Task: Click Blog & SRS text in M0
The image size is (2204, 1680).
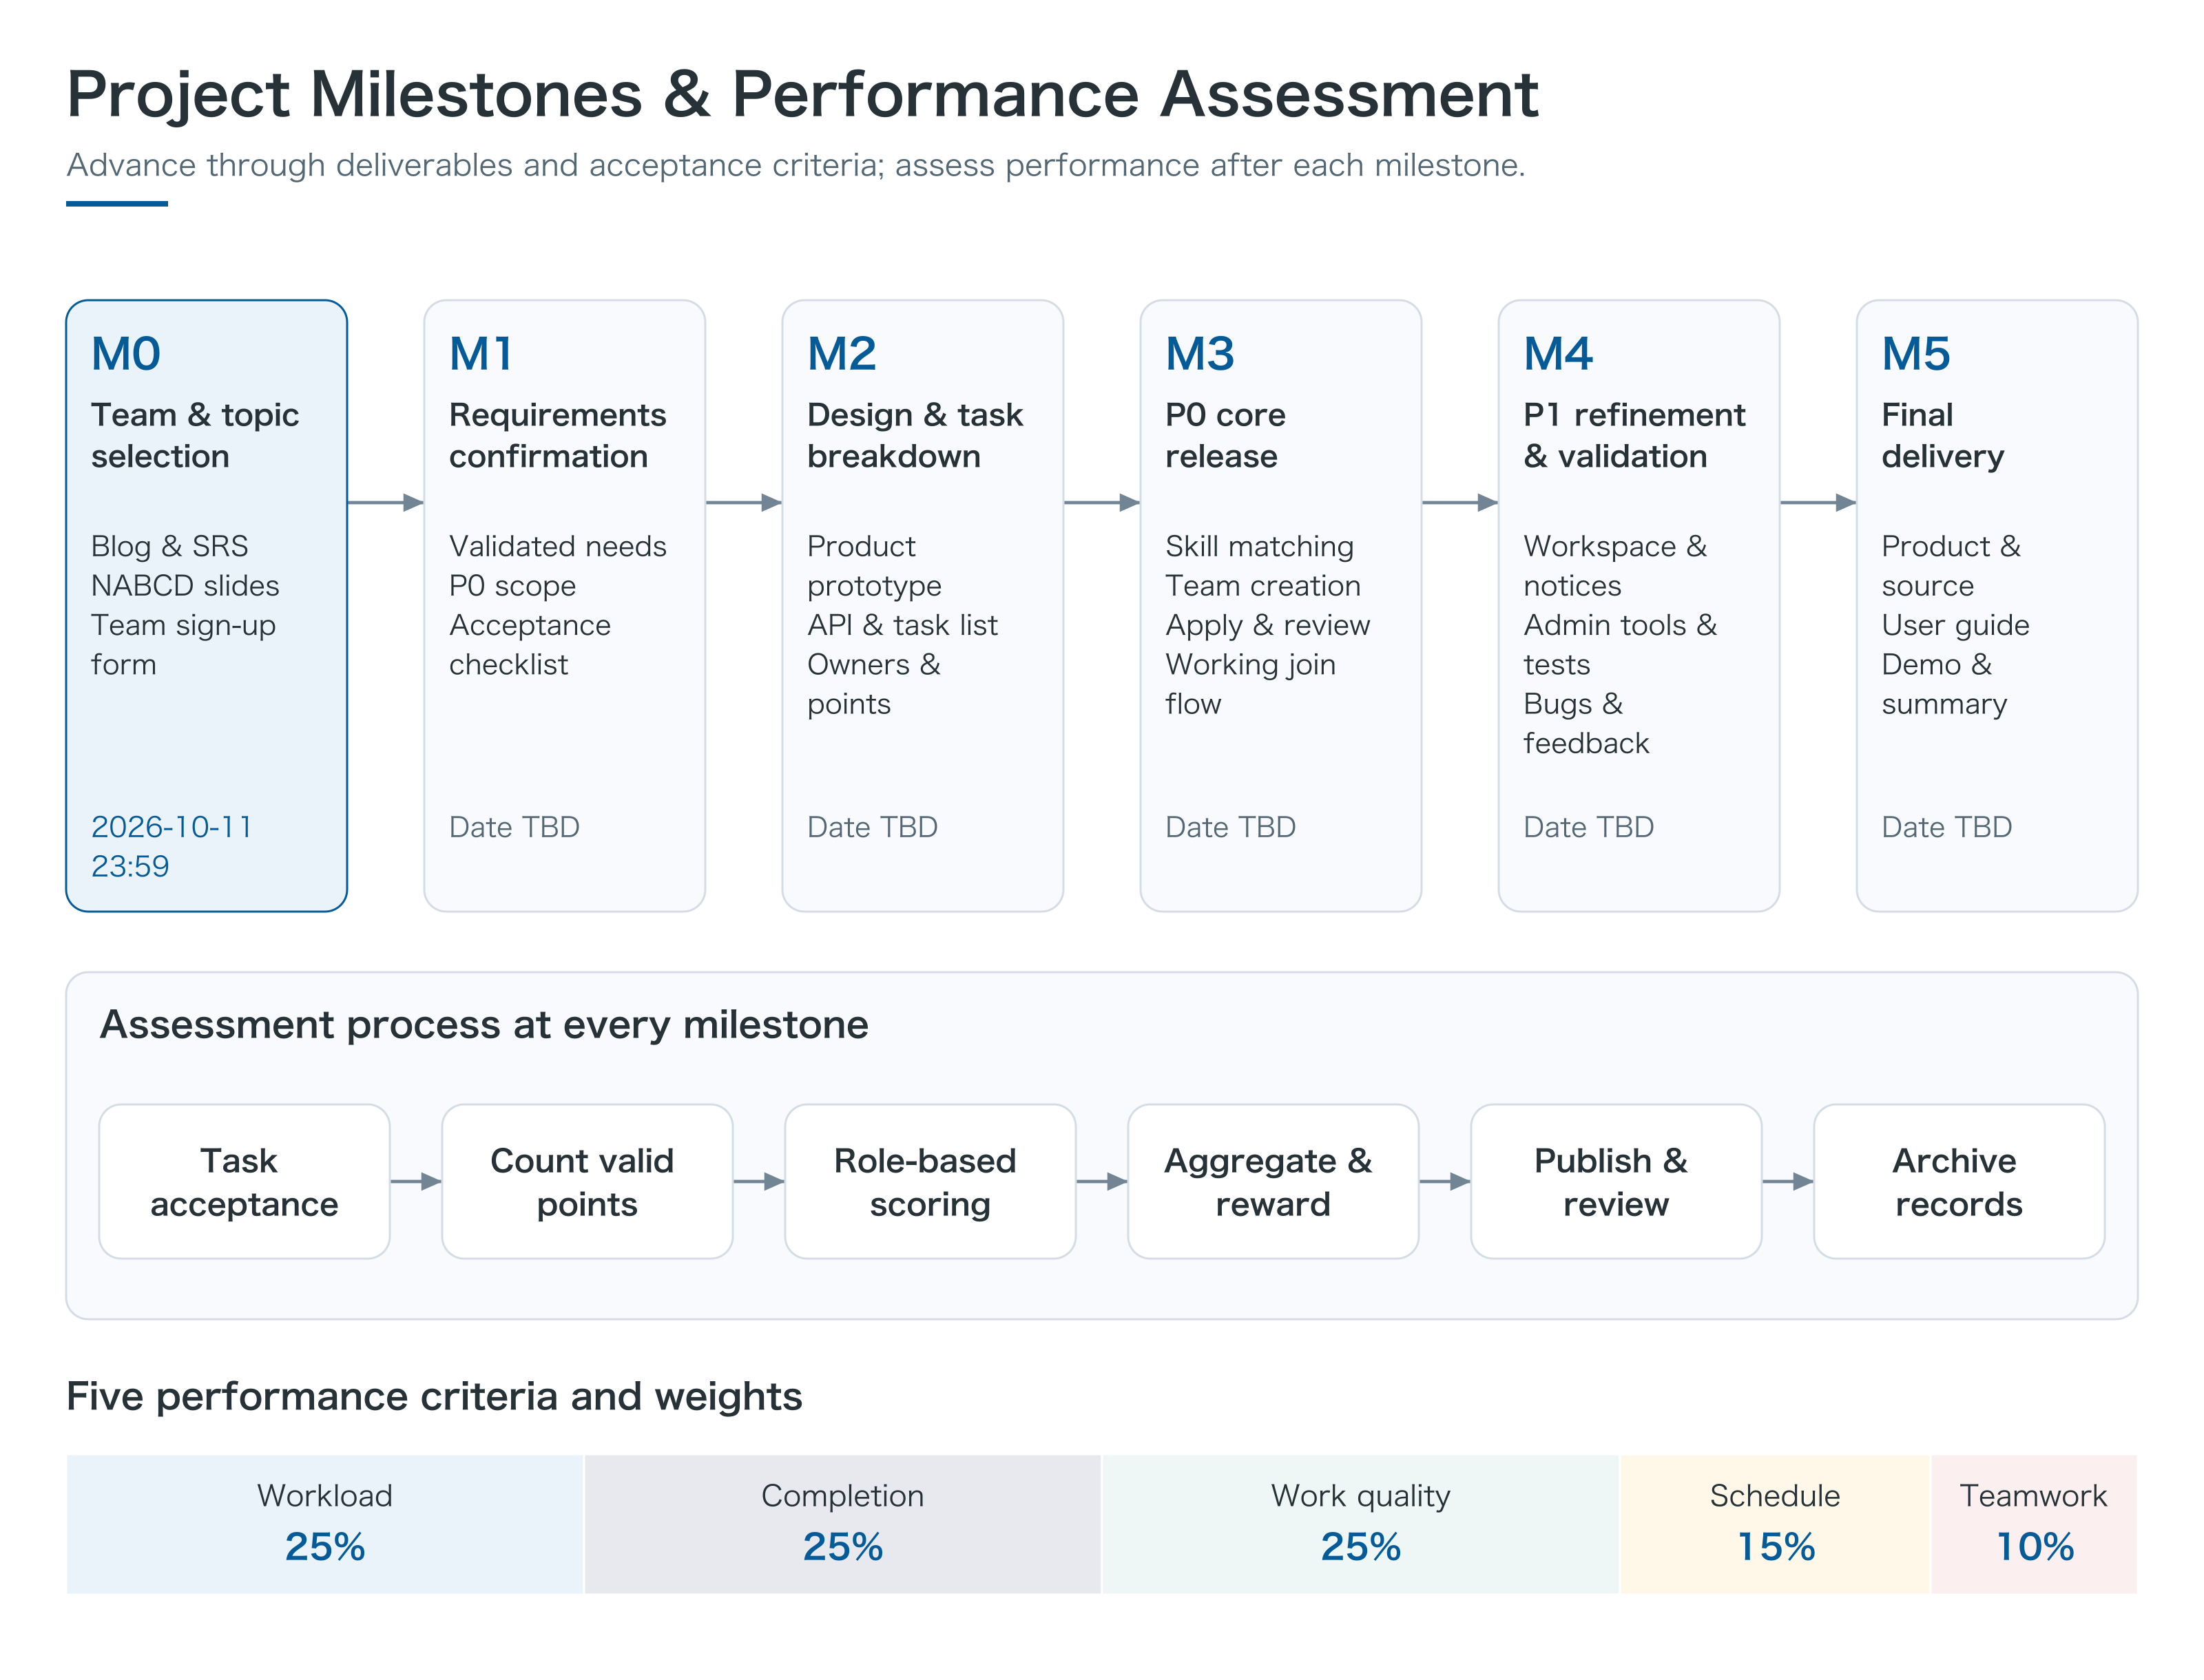Action: pos(169,546)
